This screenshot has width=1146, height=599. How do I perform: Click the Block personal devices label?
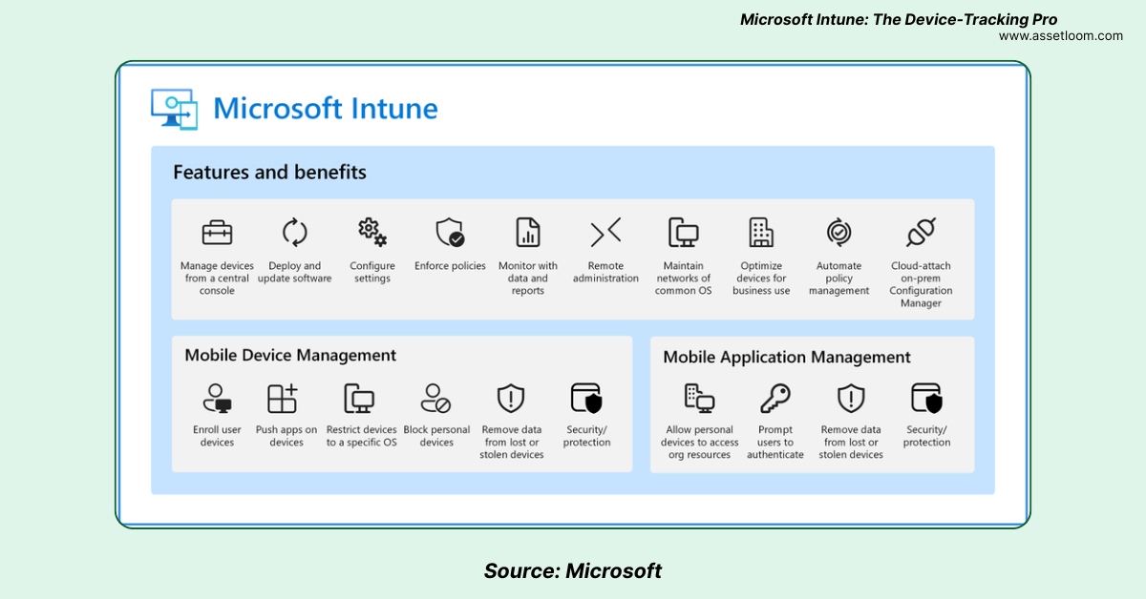coord(436,436)
